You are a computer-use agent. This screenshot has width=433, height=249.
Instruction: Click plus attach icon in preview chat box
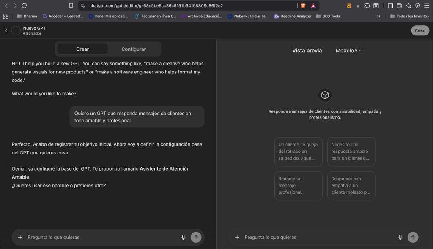[237, 237]
